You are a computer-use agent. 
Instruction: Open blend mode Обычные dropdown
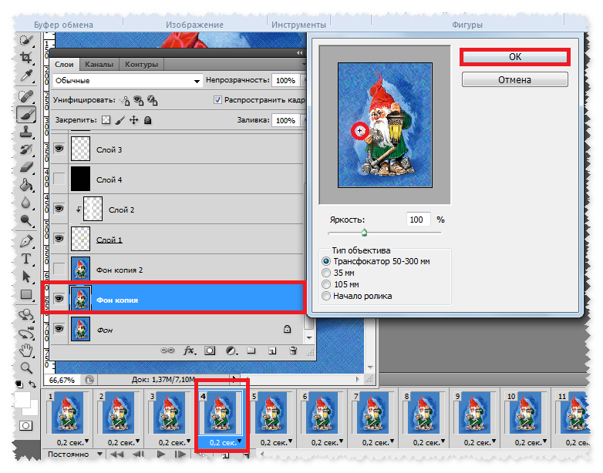pos(127,81)
